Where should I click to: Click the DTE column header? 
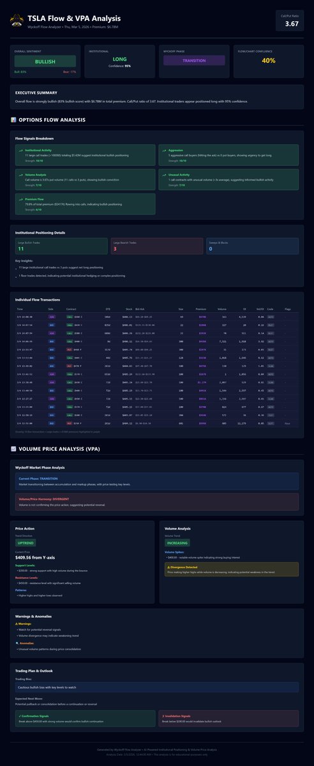coord(107,308)
